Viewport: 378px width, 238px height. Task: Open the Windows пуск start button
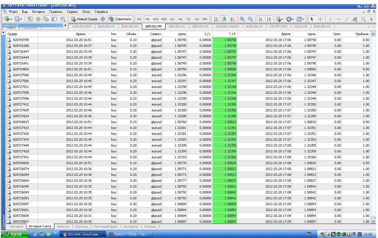15,234
